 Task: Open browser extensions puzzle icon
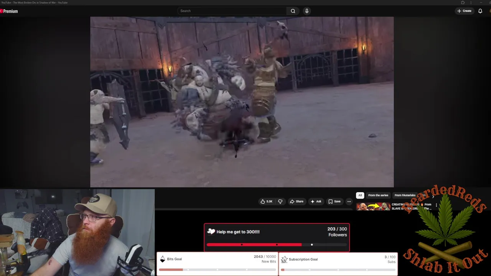click(x=463, y=3)
